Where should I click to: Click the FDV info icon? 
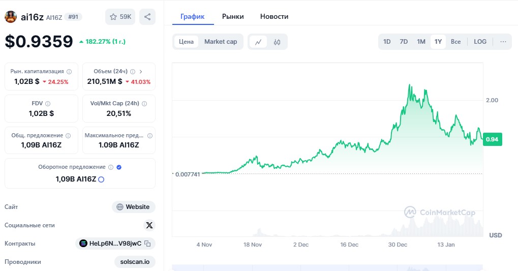point(48,103)
